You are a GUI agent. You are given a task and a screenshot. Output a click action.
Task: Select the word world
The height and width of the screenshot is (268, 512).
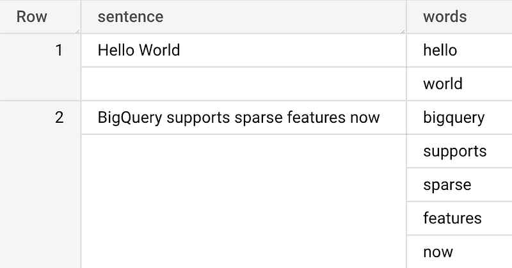tap(443, 84)
